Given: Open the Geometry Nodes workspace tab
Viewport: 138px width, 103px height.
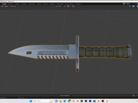Looking at the screenshot, I should (69, 4).
